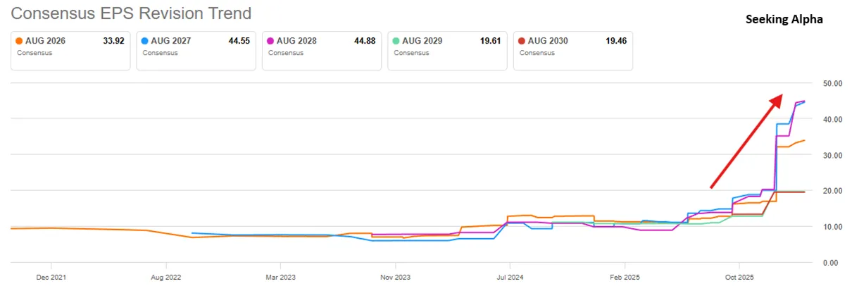The height and width of the screenshot is (291, 852).
Task: Select the AUG 2030 consensus card
Action: click(x=573, y=49)
